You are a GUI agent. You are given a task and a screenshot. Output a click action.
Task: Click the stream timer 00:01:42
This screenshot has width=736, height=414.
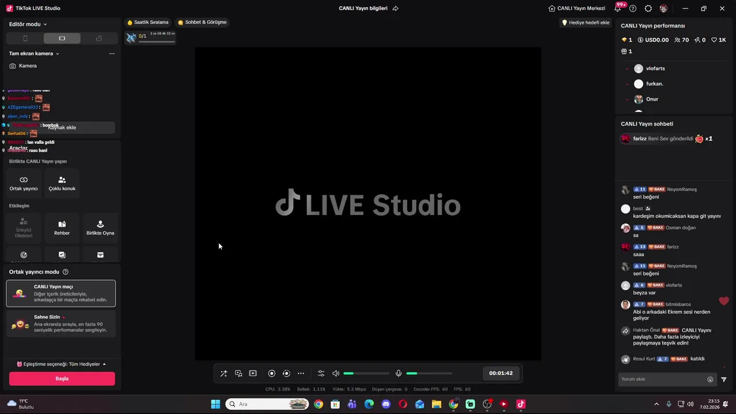click(501, 373)
